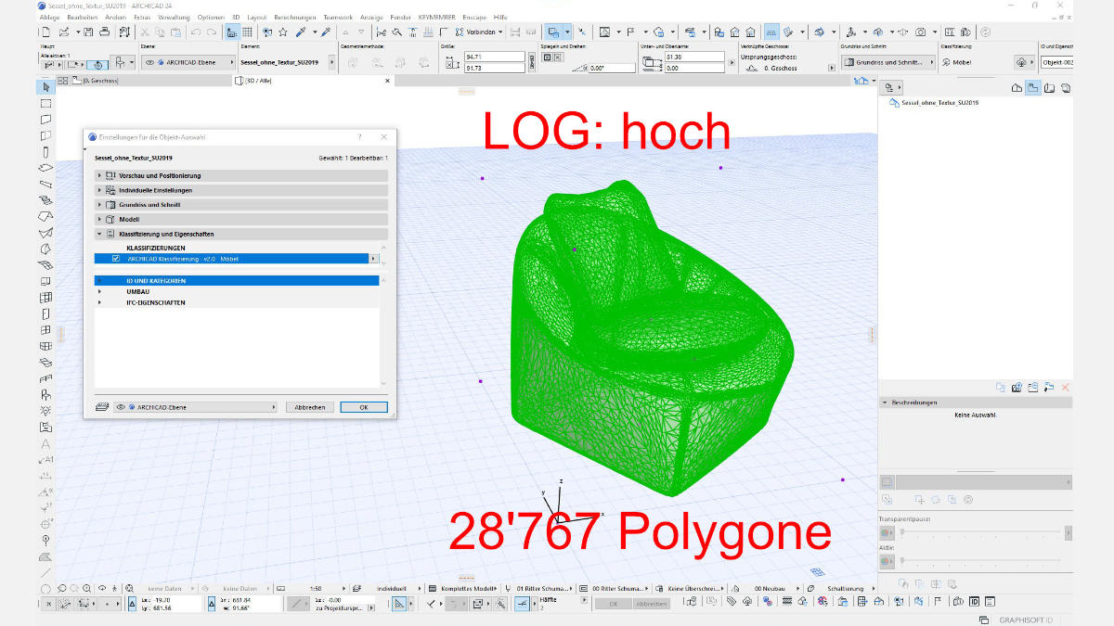
Task: Collapse the Beschreibungen panel header
Action: (x=976, y=402)
